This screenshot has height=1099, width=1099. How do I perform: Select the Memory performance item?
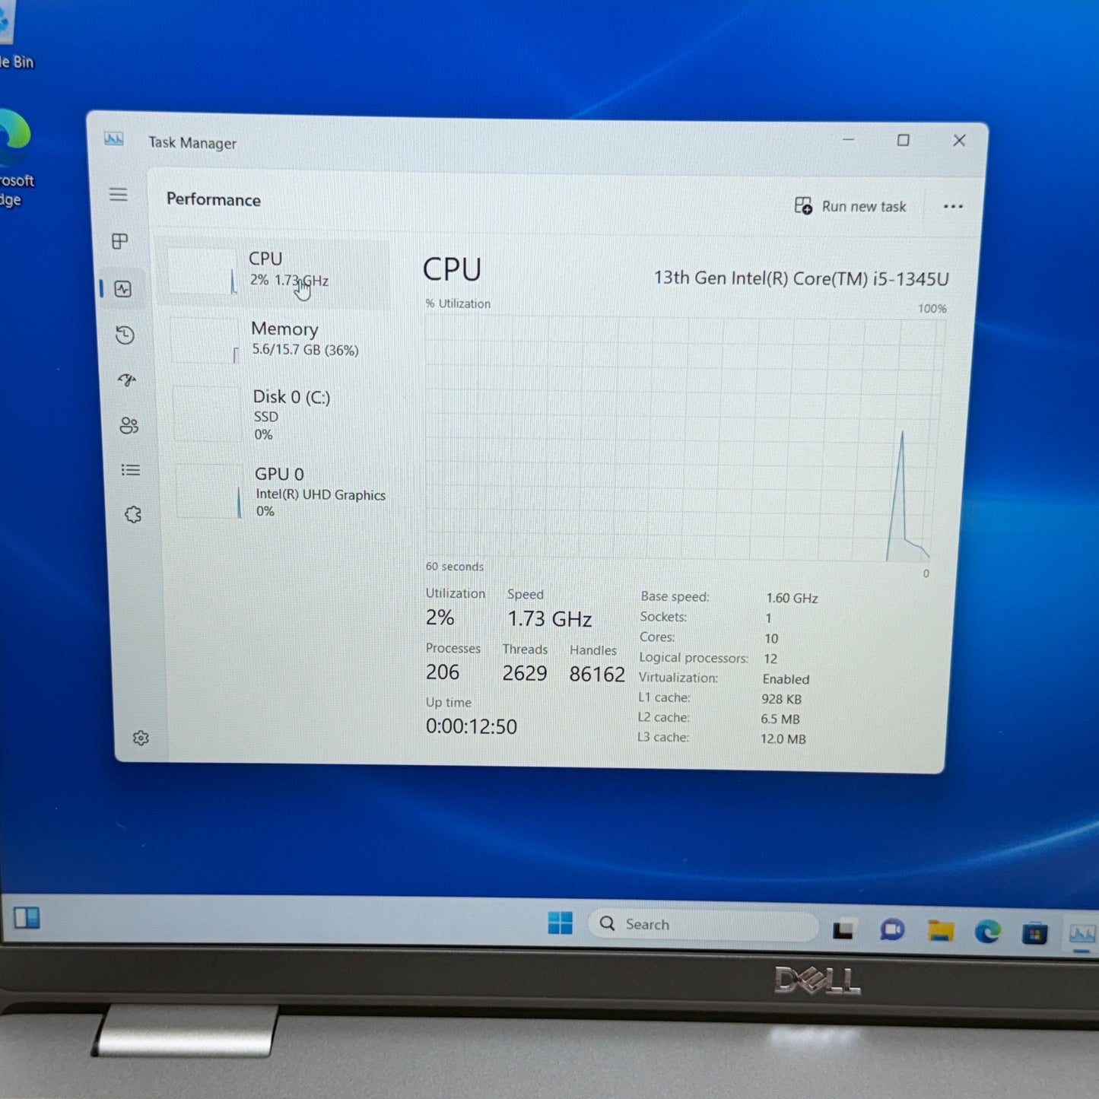tap(277, 340)
